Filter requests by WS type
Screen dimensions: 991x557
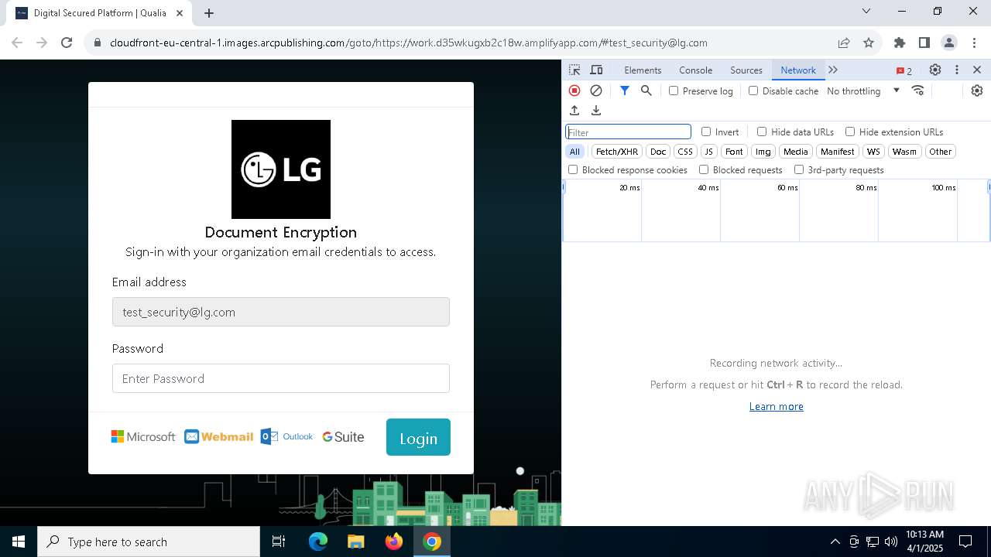[x=873, y=152]
